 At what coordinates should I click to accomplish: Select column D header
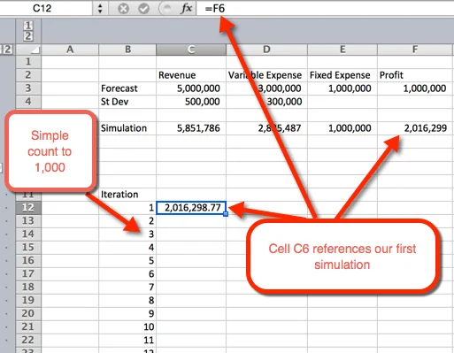(x=266, y=50)
